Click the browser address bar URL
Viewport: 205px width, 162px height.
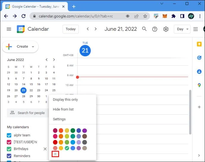(x=76, y=16)
